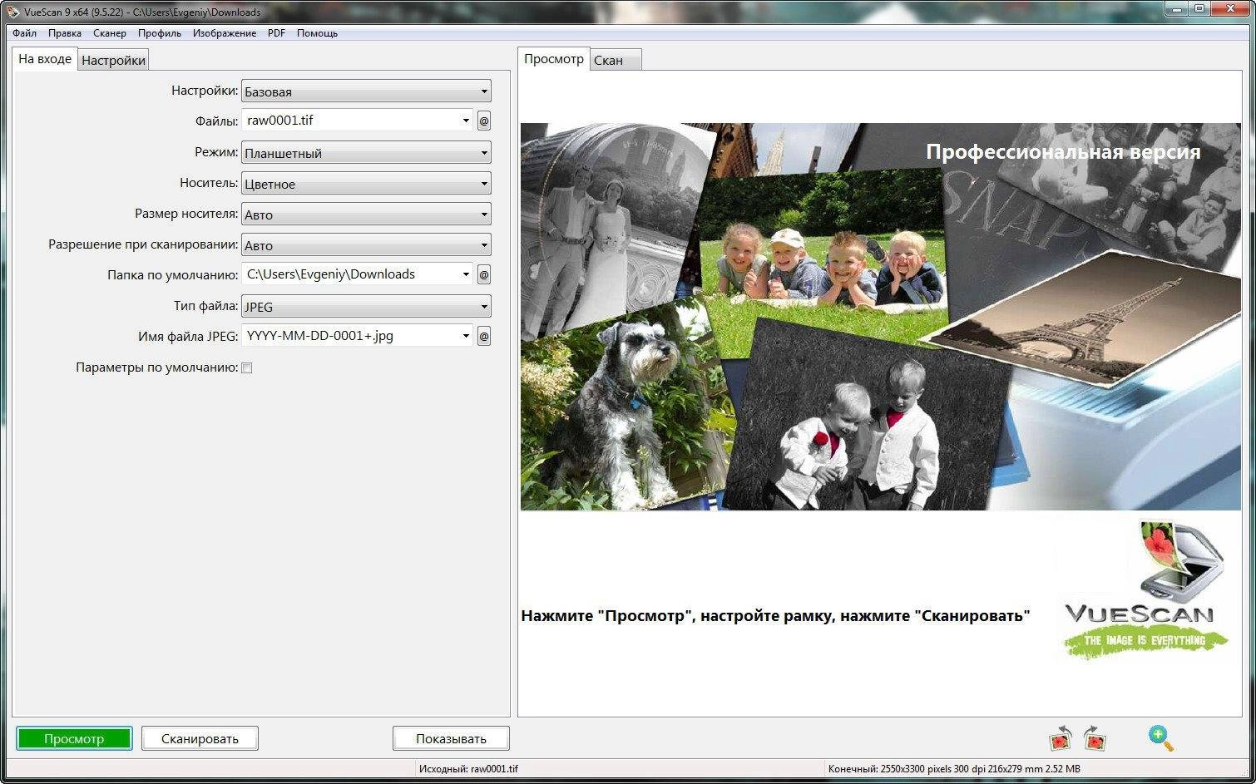
Task: Open the Тип файла dropdown showing JPEG
Action: [x=366, y=307]
